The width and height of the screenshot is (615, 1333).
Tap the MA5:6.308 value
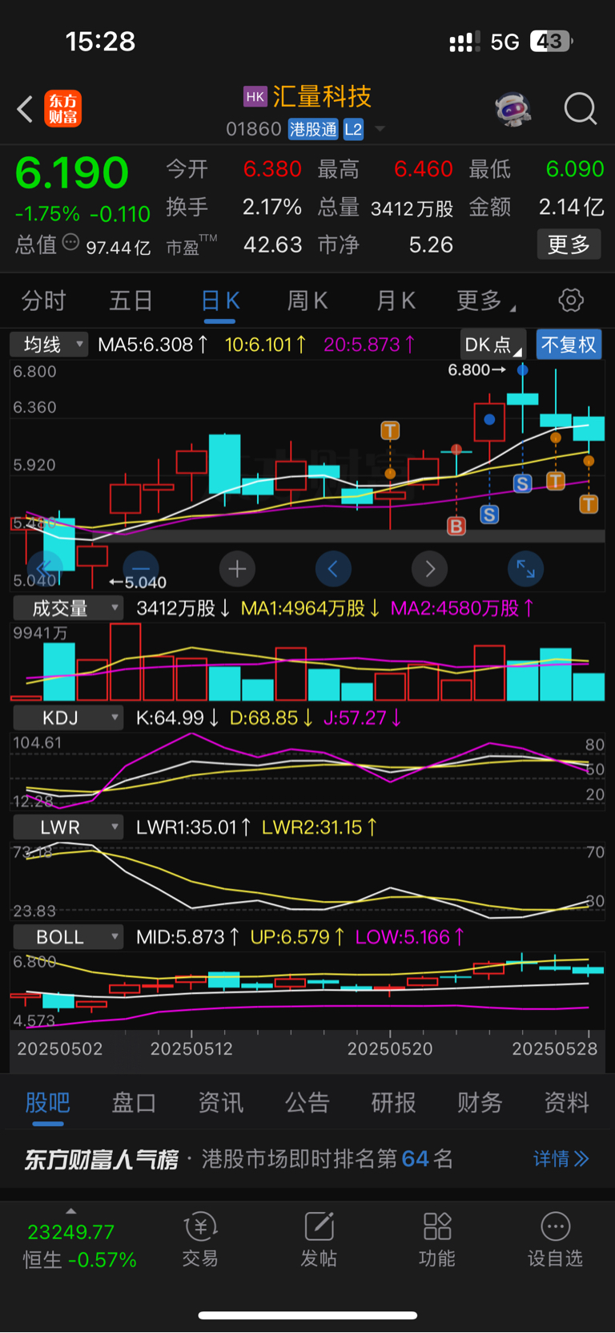click(x=152, y=345)
